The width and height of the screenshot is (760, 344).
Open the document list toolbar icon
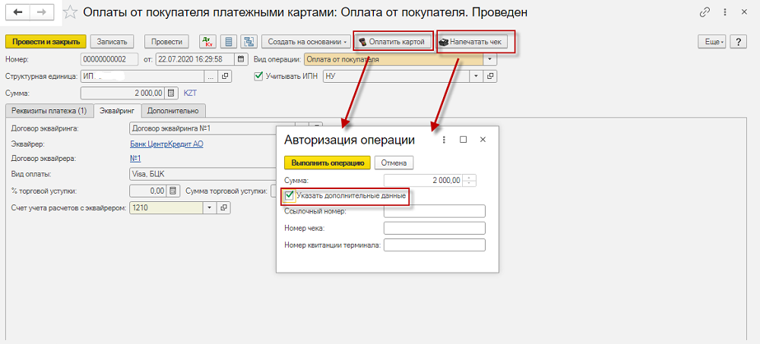click(x=228, y=43)
